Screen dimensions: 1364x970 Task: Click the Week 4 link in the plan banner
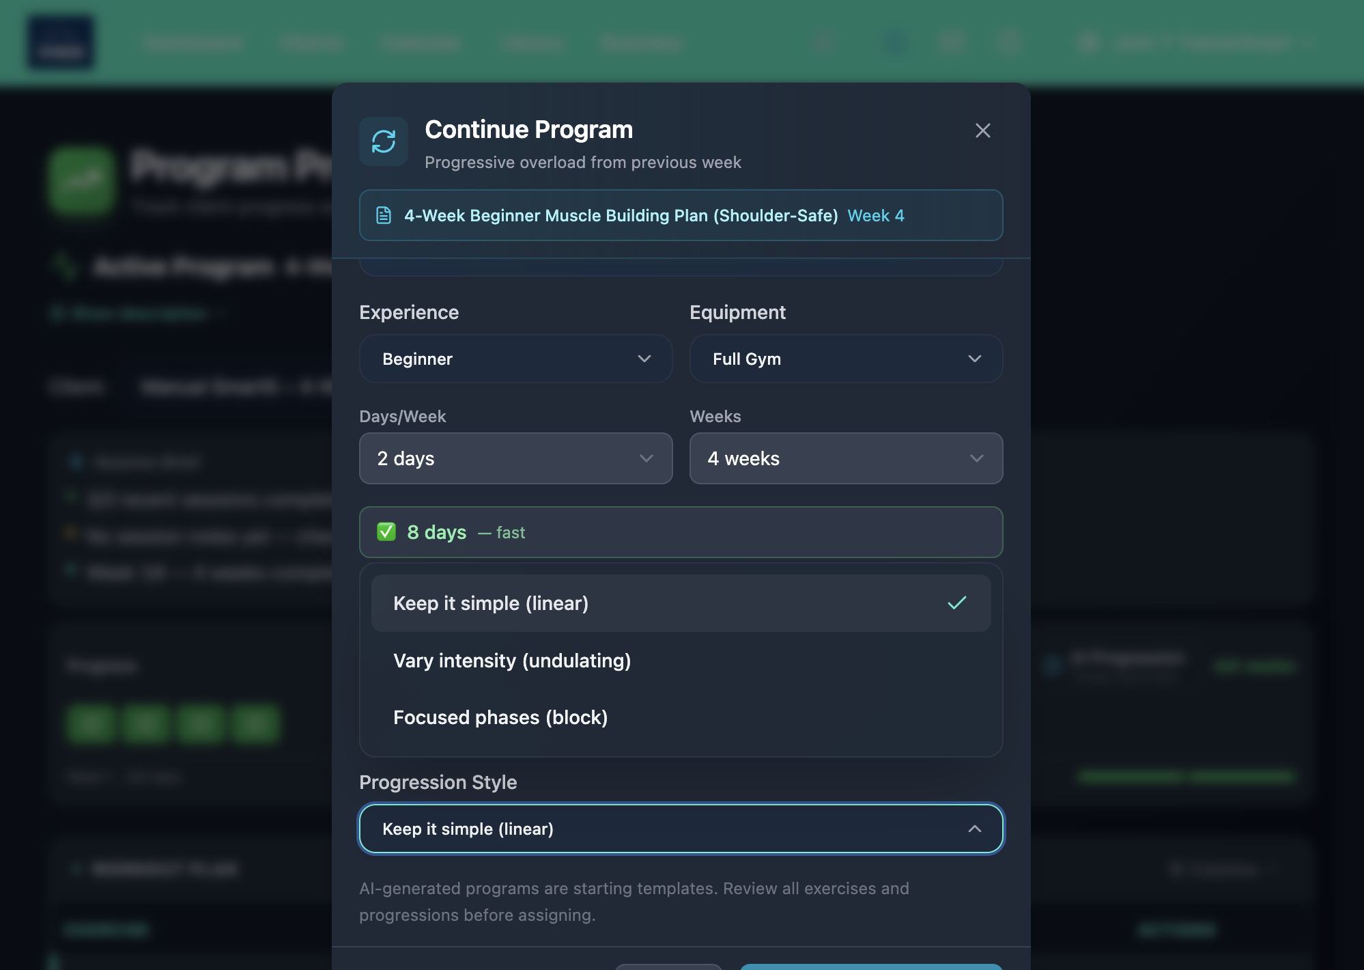click(x=877, y=215)
